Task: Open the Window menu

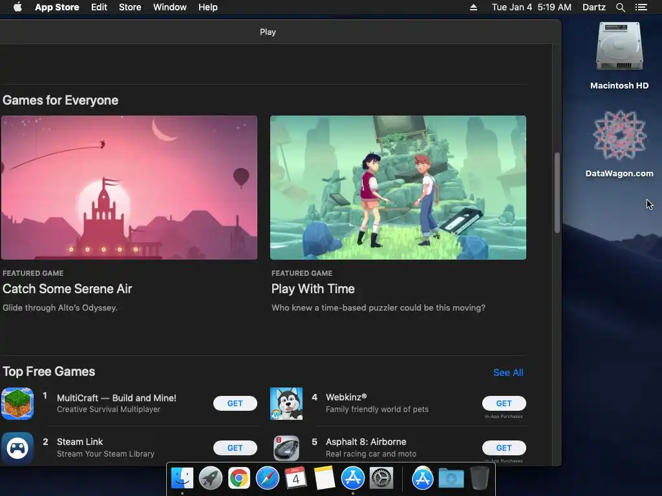Action: 170,7
